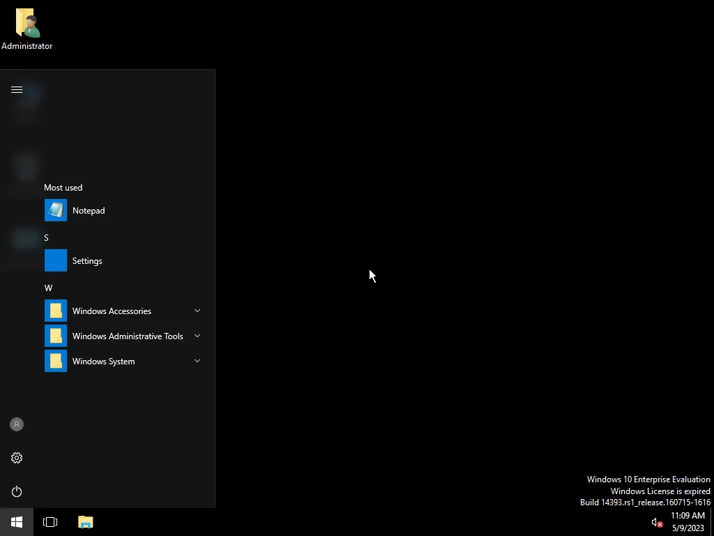Click the 'S' letter group header
Image resolution: width=714 pixels, height=536 pixels.
pyautogui.click(x=46, y=238)
